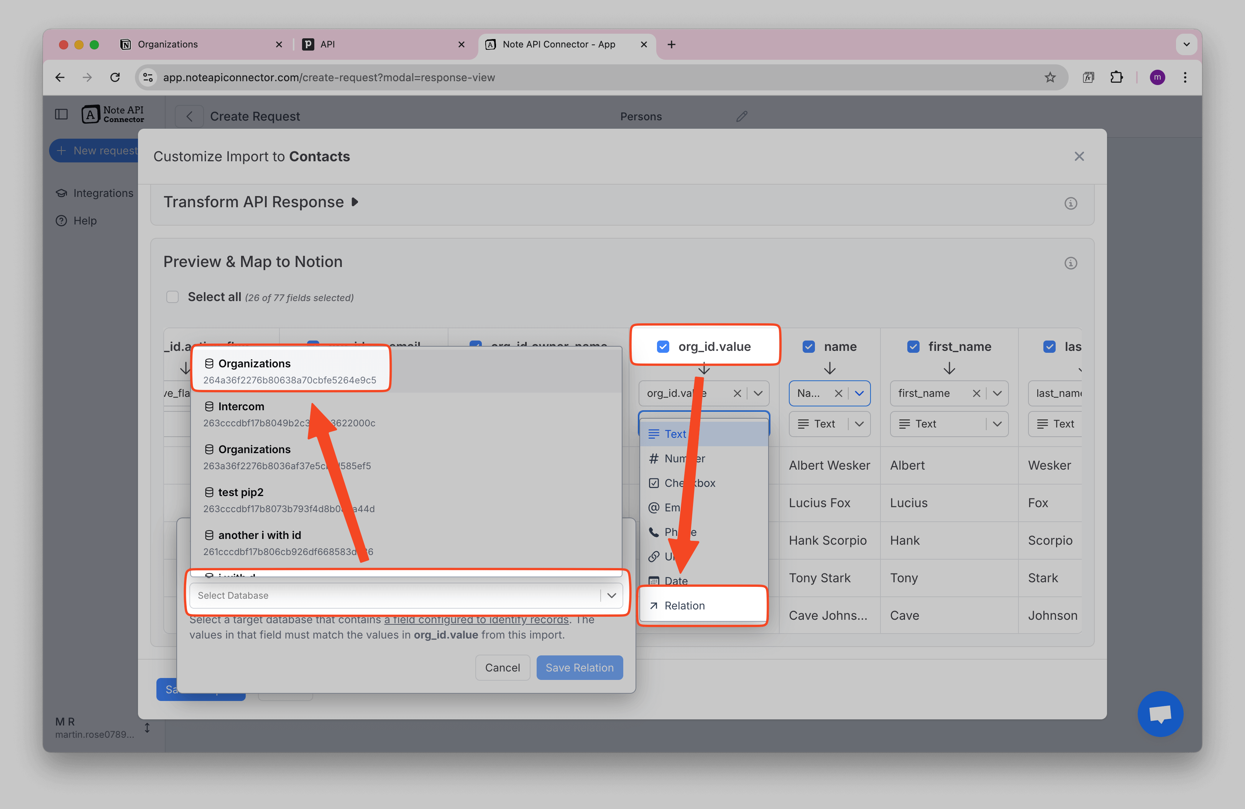
Task: Choose Date property type
Action: pyautogui.click(x=704, y=581)
